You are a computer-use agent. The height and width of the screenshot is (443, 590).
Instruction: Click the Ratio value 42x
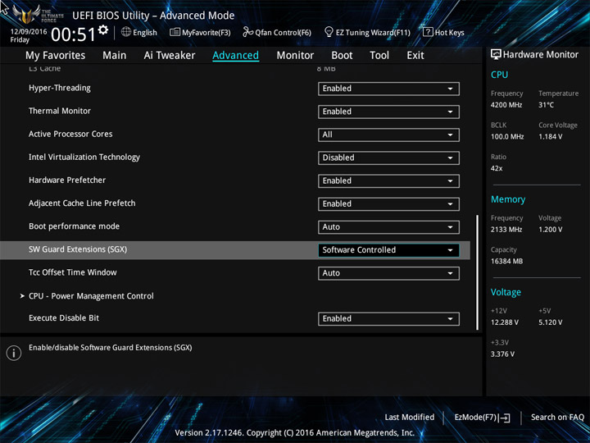click(497, 168)
